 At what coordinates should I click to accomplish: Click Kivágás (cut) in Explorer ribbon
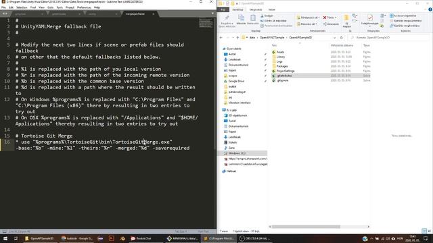point(267,16)
